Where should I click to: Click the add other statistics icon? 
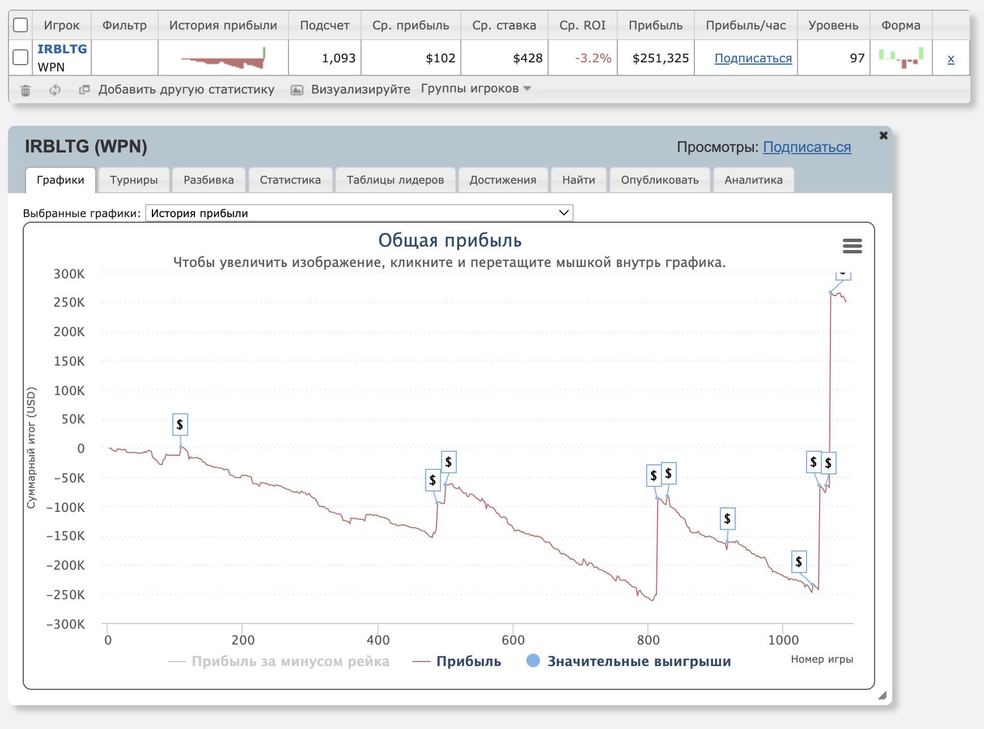coord(84,90)
